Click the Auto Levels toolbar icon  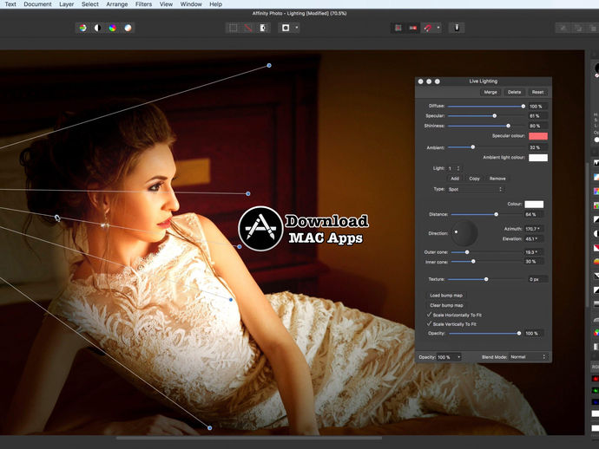(x=83, y=28)
